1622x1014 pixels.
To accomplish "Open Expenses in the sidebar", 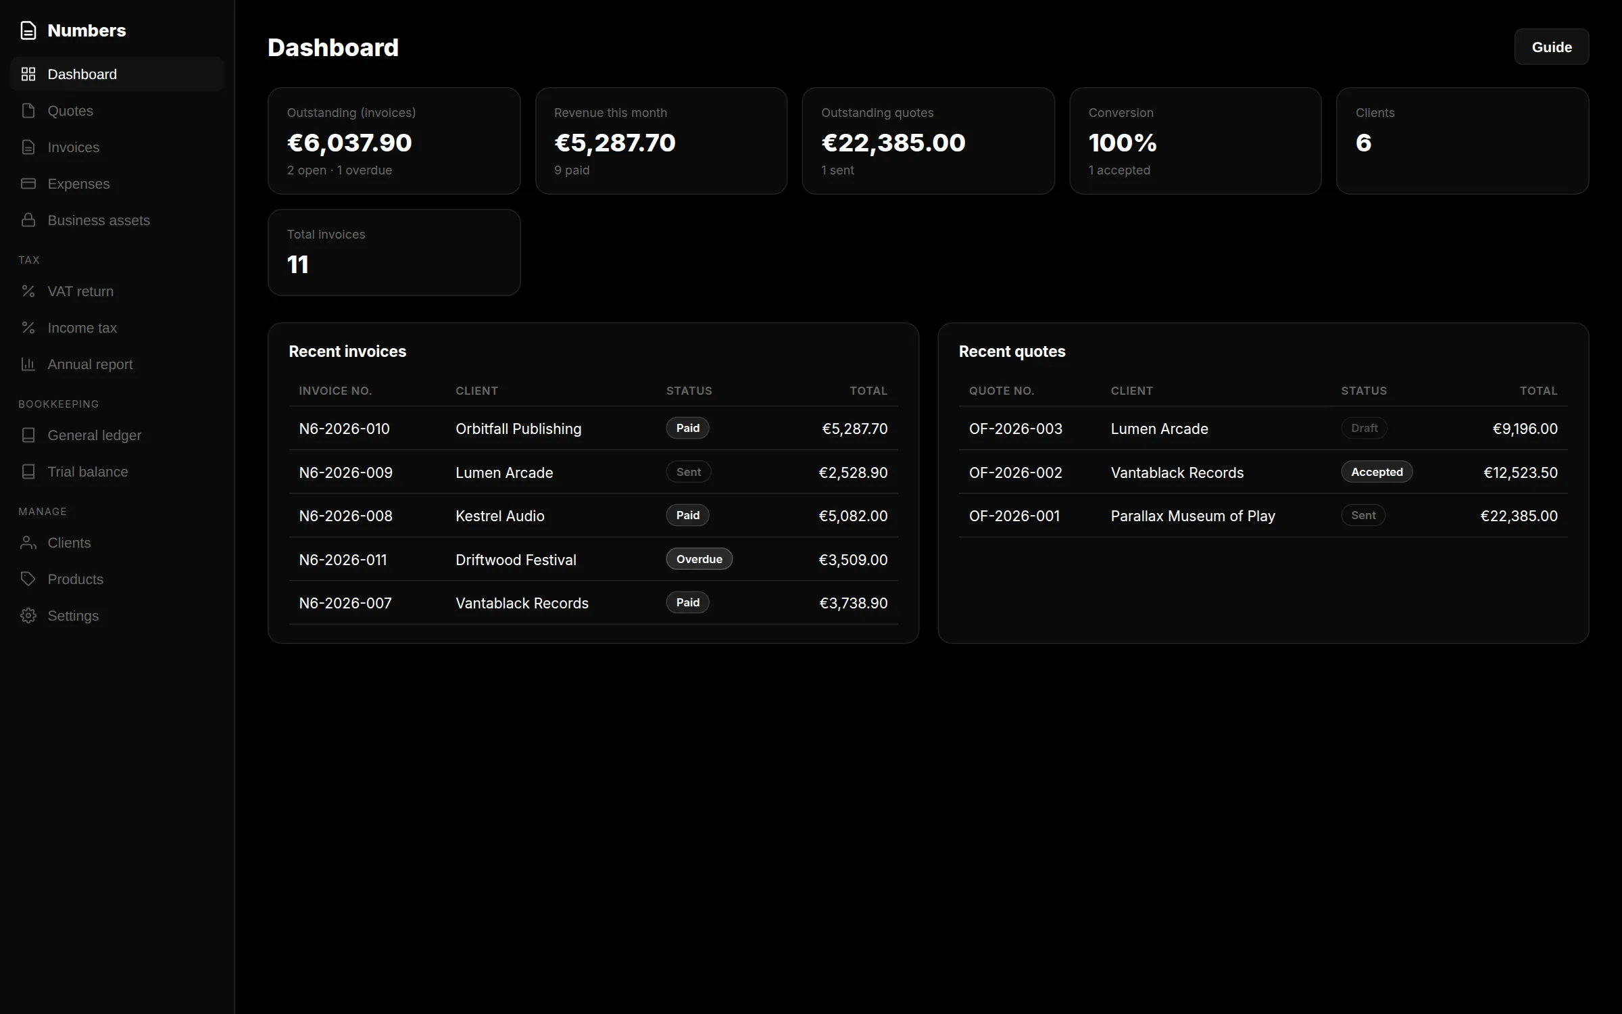I will [x=117, y=184].
